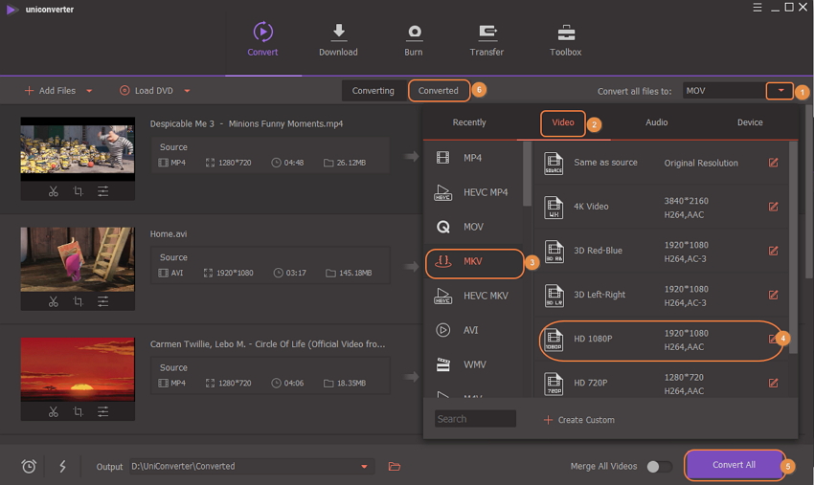Viewport: 814px width, 485px height.
Task: Open effects settings for Home.avi
Action: click(x=102, y=301)
